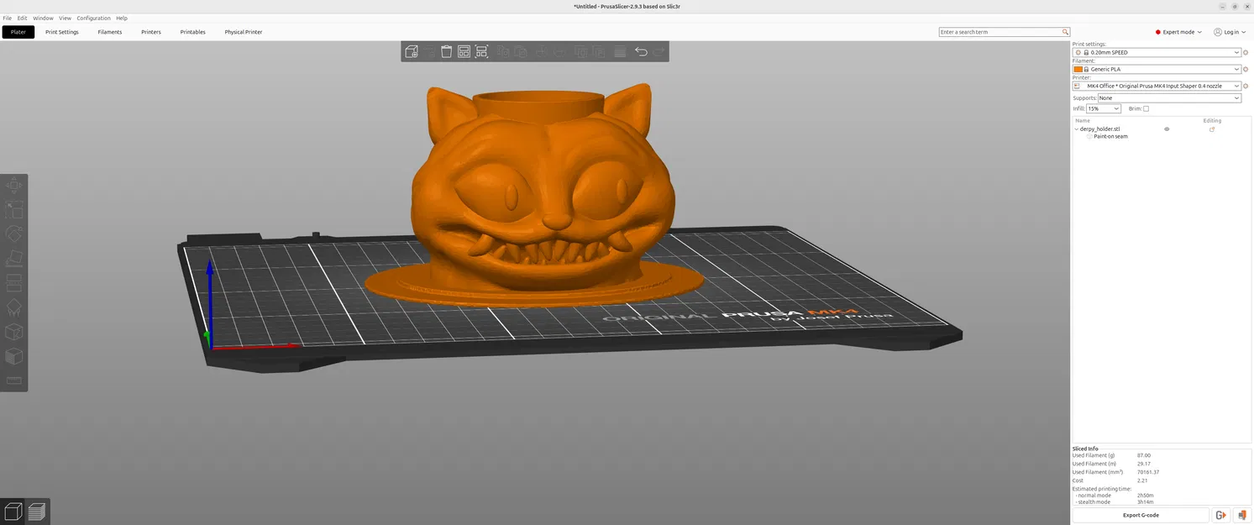Select the Move tool
1254x525 pixels.
[x=13, y=185]
